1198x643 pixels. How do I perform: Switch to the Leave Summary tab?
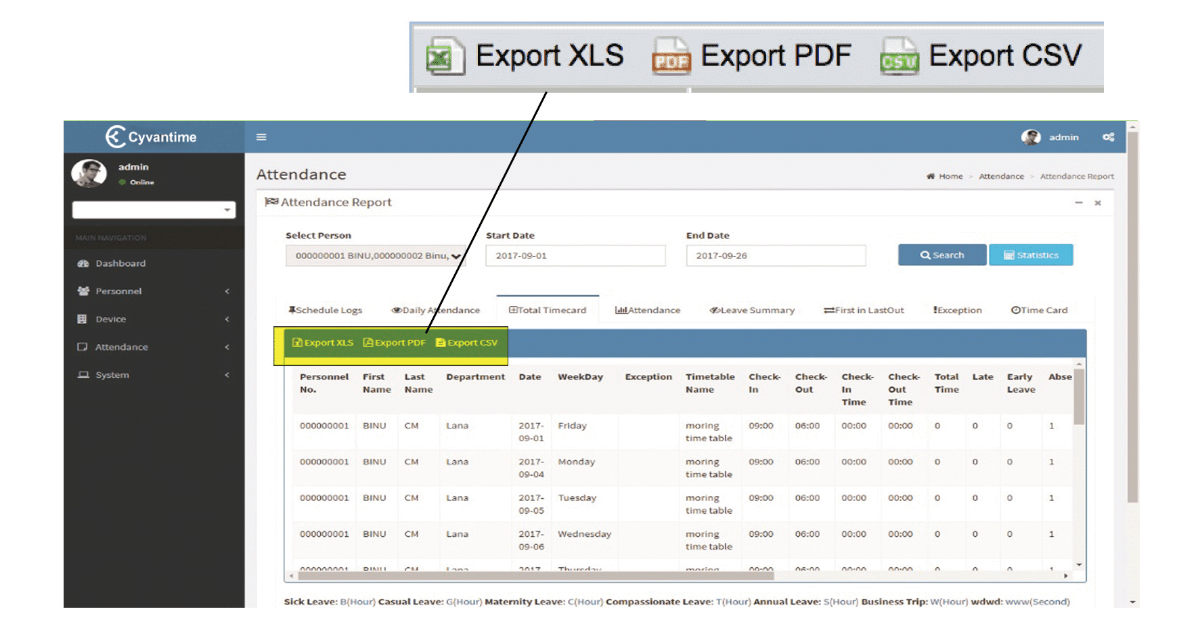click(752, 311)
